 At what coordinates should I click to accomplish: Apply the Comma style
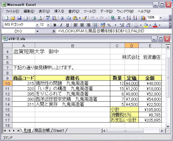pos(116,25)
